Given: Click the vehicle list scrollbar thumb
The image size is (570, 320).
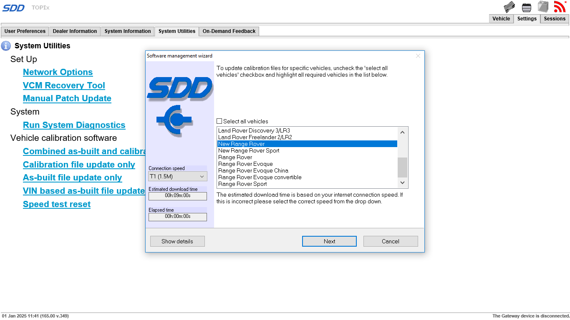Looking at the screenshot, I should click(402, 167).
